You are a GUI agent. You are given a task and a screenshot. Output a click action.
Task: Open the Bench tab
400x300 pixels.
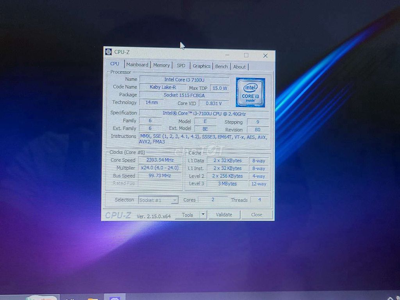point(221,66)
